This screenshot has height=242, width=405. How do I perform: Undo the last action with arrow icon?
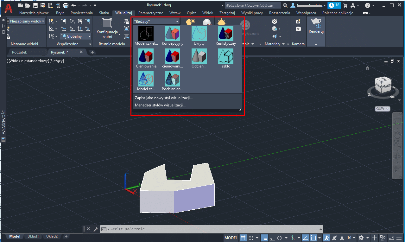pyautogui.click(x=73, y=5)
